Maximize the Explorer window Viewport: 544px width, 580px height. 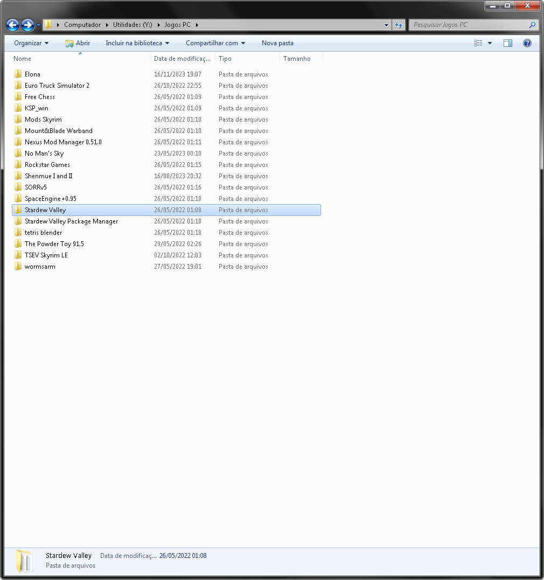(507, 5)
